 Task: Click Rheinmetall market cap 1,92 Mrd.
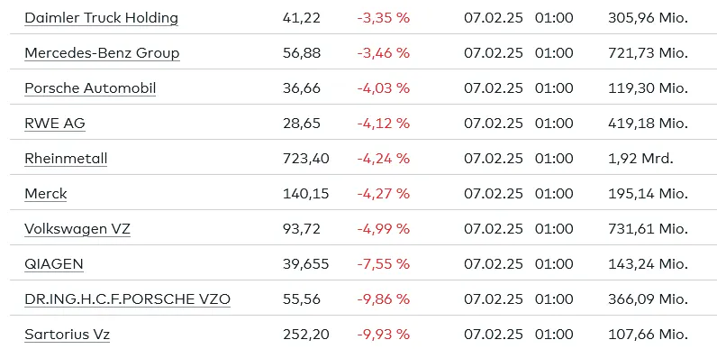(641, 159)
